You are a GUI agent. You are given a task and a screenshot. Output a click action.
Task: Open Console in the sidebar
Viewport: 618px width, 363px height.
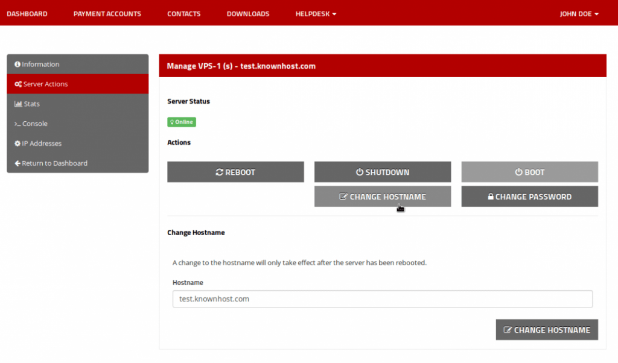pyautogui.click(x=78, y=124)
